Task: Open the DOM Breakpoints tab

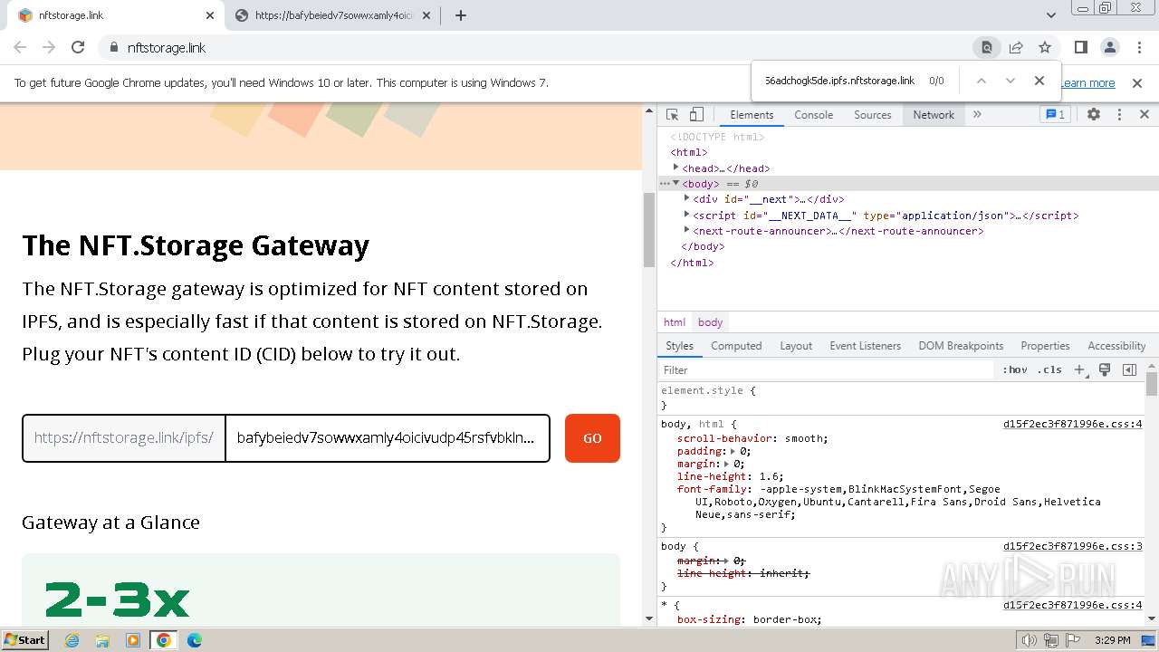Action: pyautogui.click(x=961, y=346)
